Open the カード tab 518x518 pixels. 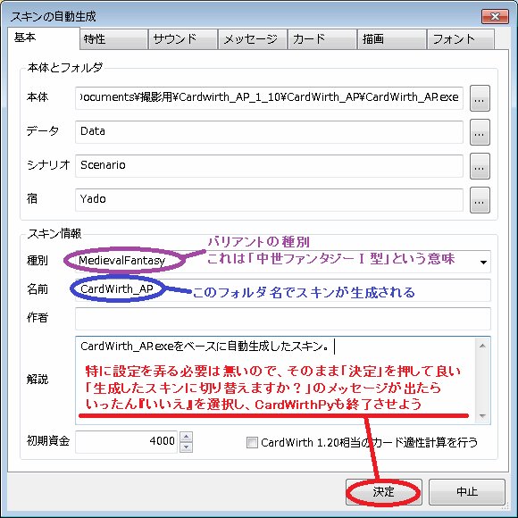pyautogui.click(x=322, y=39)
